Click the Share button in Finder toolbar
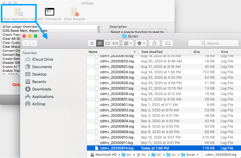Screen dimensions: 241x158 click(x=154, y=43)
